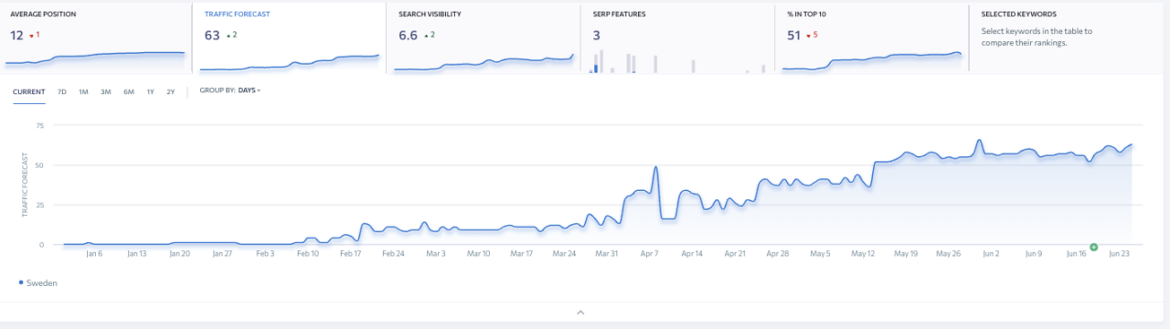Select the 1M time range
The image size is (1170, 329).
[83, 91]
